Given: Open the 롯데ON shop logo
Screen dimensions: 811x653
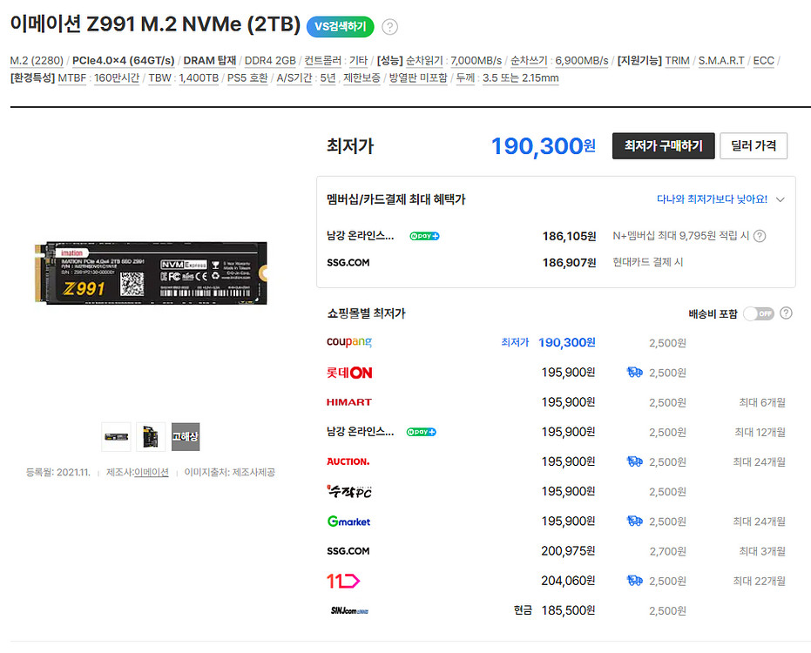Looking at the screenshot, I should coord(349,373).
